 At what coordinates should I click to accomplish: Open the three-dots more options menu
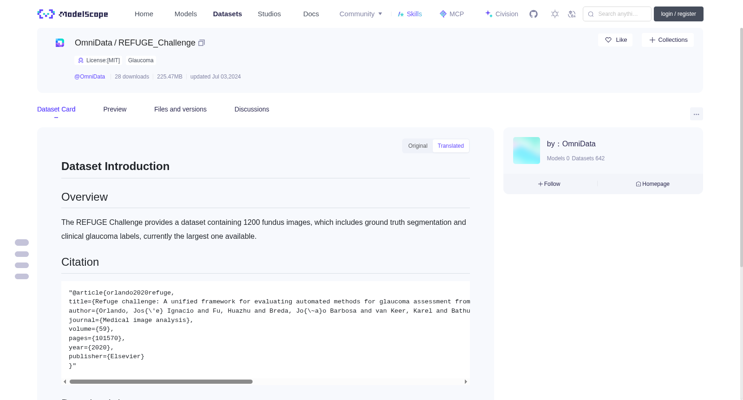click(697, 114)
